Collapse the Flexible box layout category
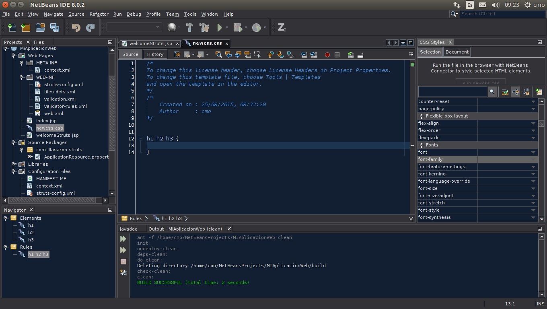Screen dimensions: 547x309 pyautogui.click(x=422, y=116)
